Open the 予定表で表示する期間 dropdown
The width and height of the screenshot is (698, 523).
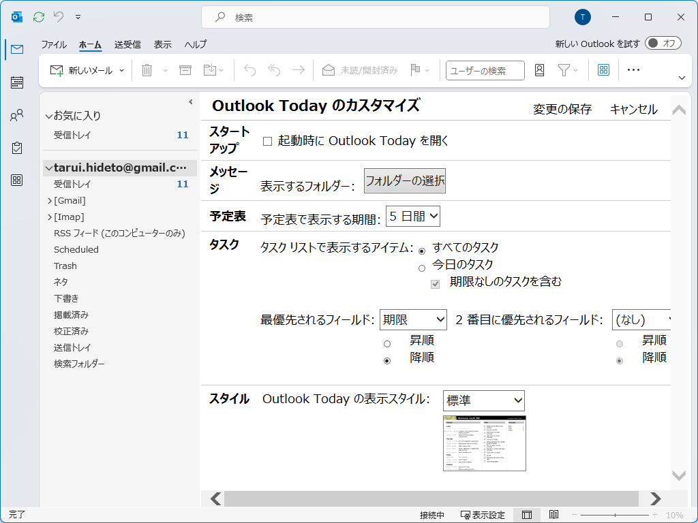tap(413, 215)
